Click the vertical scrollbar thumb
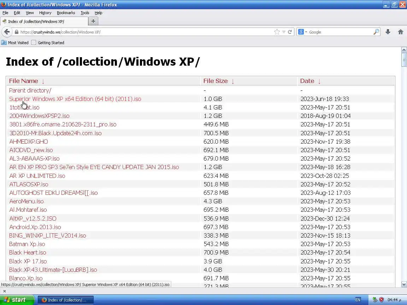407x305 pixels. pyautogui.click(x=404, y=60)
